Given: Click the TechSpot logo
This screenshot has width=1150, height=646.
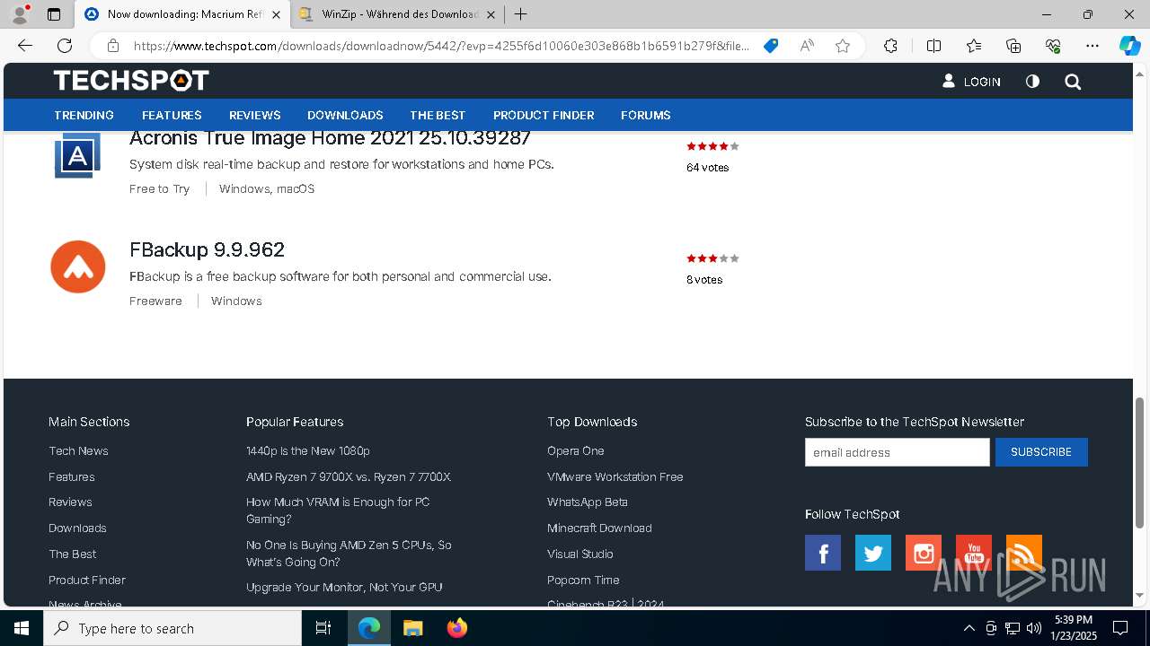Looking at the screenshot, I should (x=131, y=81).
